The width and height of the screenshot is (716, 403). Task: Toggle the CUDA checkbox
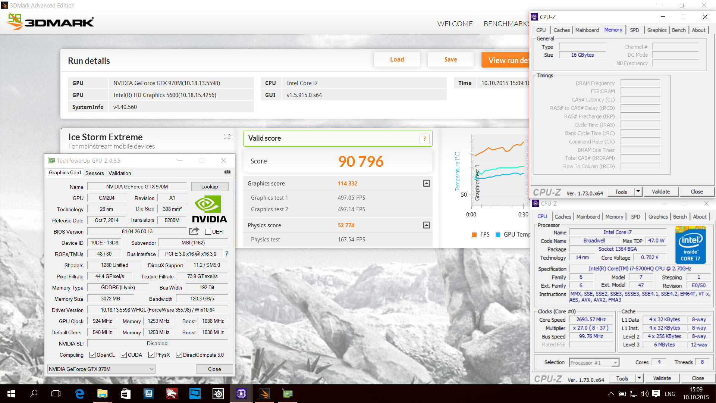click(123, 355)
